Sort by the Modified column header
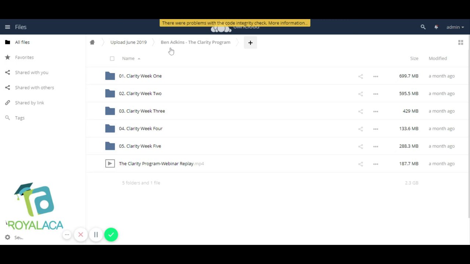This screenshot has height=264, width=470. point(438,58)
